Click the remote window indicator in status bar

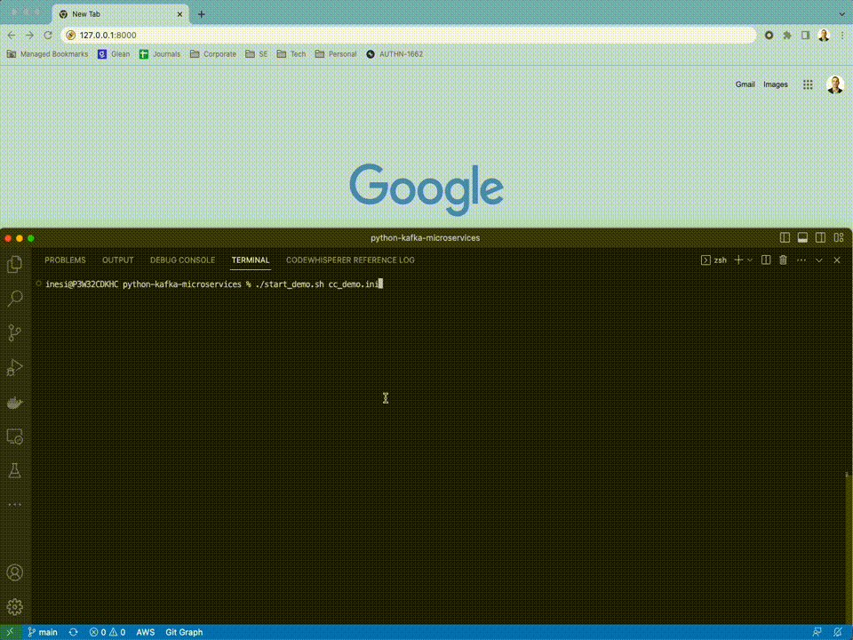[10, 632]
